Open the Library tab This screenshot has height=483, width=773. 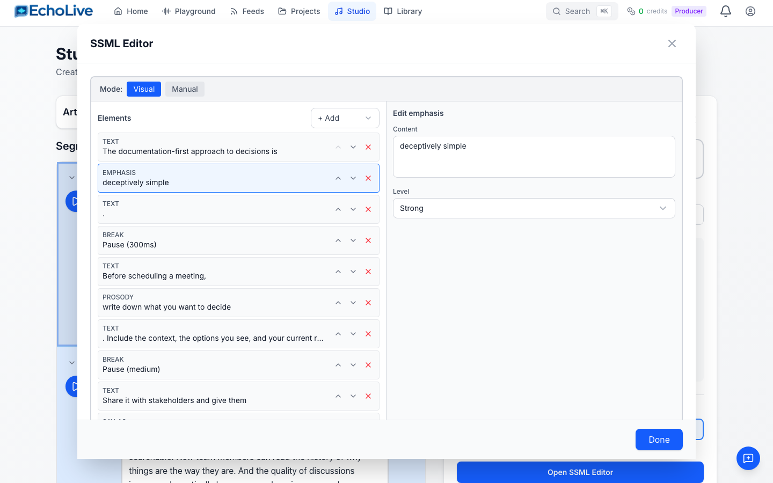pyautogui.click(x=403, y=11)
